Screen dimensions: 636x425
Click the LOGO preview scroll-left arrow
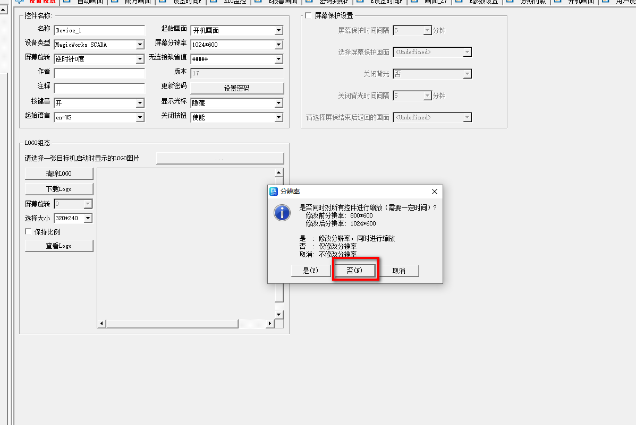tap(102, 323)
